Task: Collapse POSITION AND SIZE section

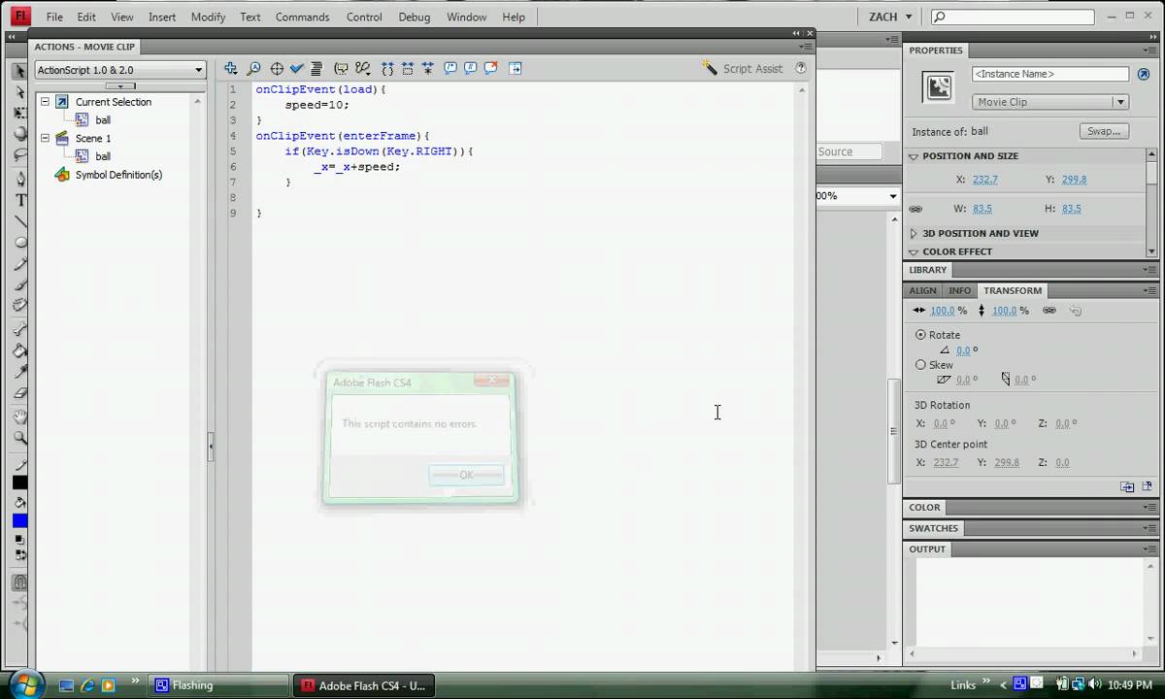Action: 914,156
